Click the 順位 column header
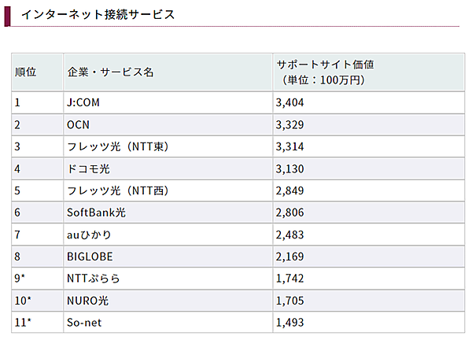 point(26,72)
